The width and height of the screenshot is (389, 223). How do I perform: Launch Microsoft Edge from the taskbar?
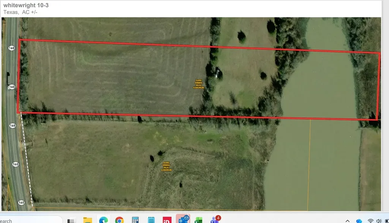(x=103, y=220)
